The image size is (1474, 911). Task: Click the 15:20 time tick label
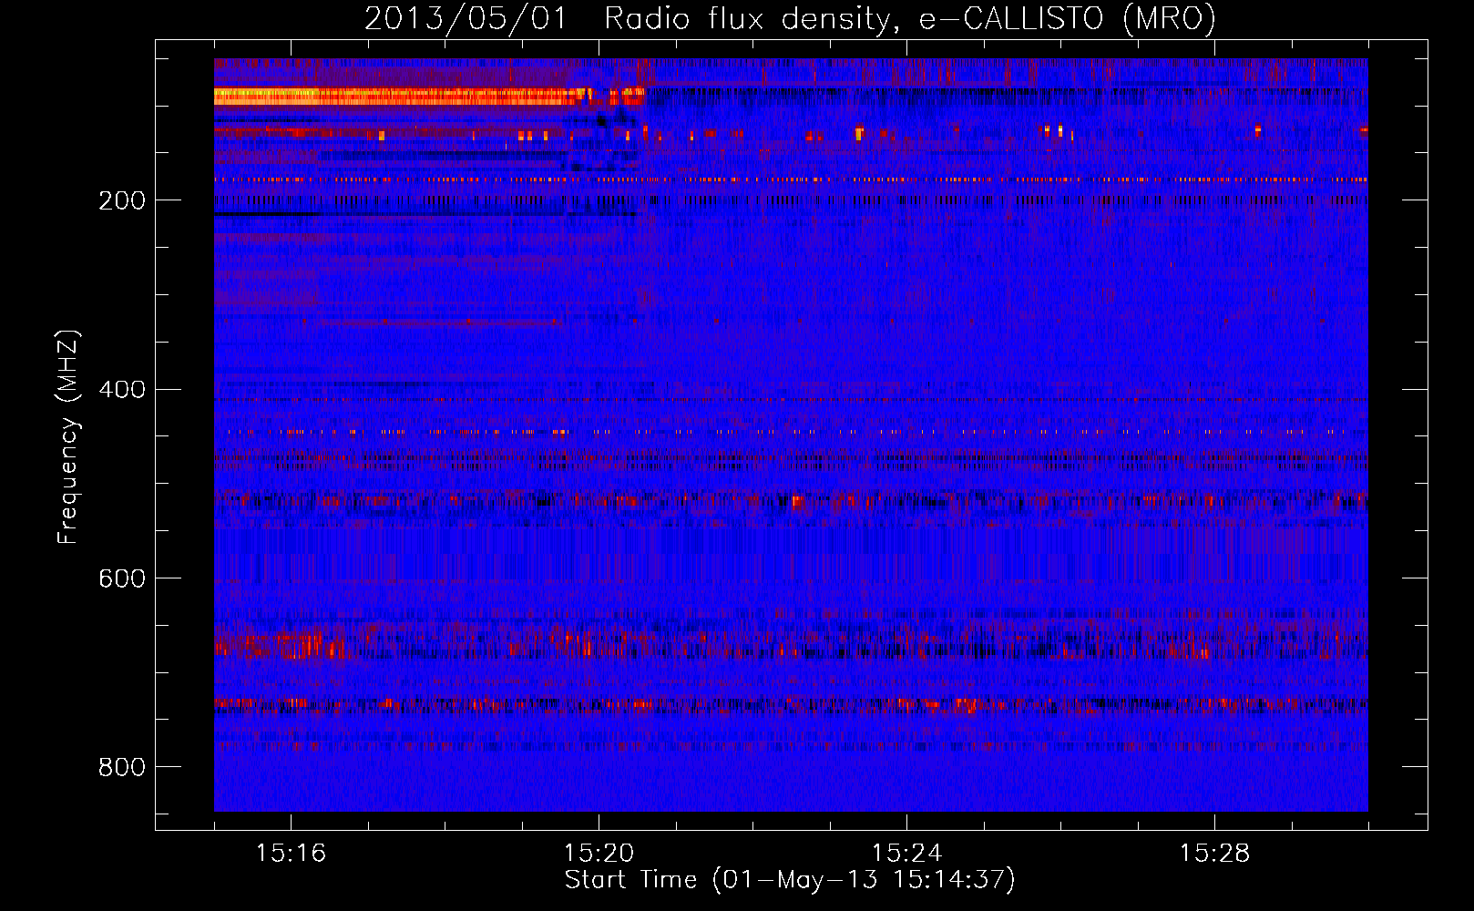click(x=599, y=854)
